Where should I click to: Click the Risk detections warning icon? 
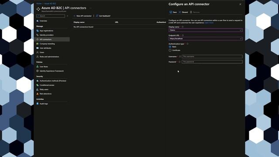[37, 94]
